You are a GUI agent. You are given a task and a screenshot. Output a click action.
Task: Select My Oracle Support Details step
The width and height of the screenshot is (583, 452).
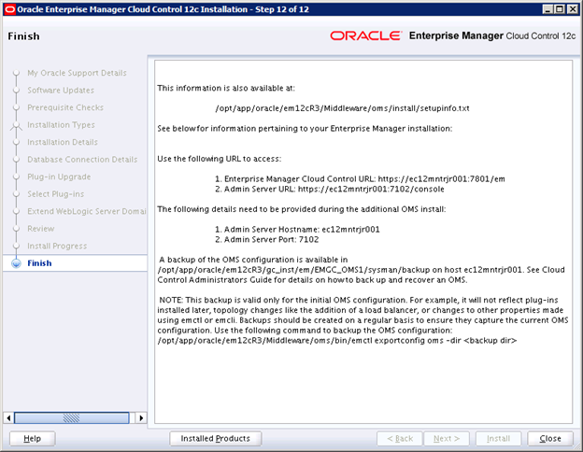pyautogui.click(x=77, y=73)
